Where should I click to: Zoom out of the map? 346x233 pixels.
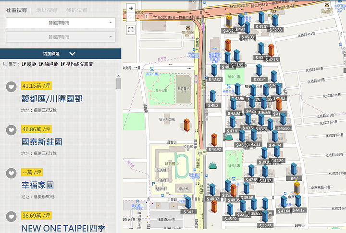(131, 17)
